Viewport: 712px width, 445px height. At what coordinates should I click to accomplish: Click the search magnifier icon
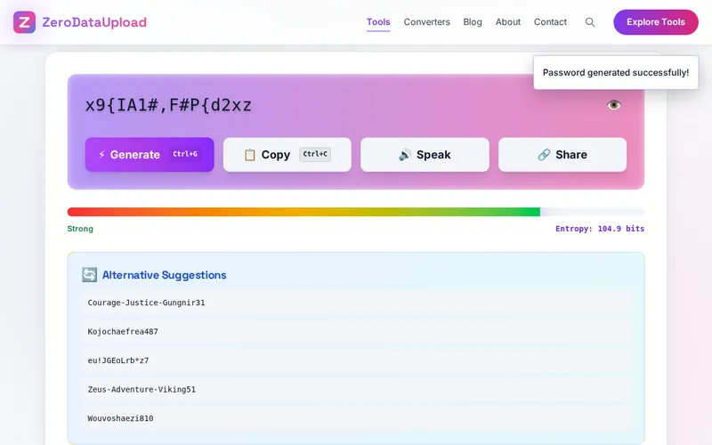click(590, 22)
